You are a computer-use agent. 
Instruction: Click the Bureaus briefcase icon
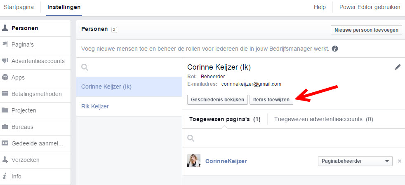5,126
